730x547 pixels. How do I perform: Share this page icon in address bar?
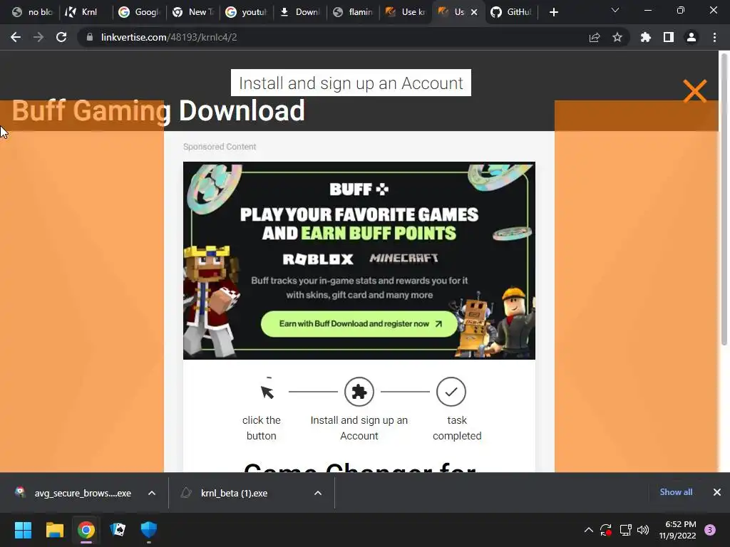(595, 37)
